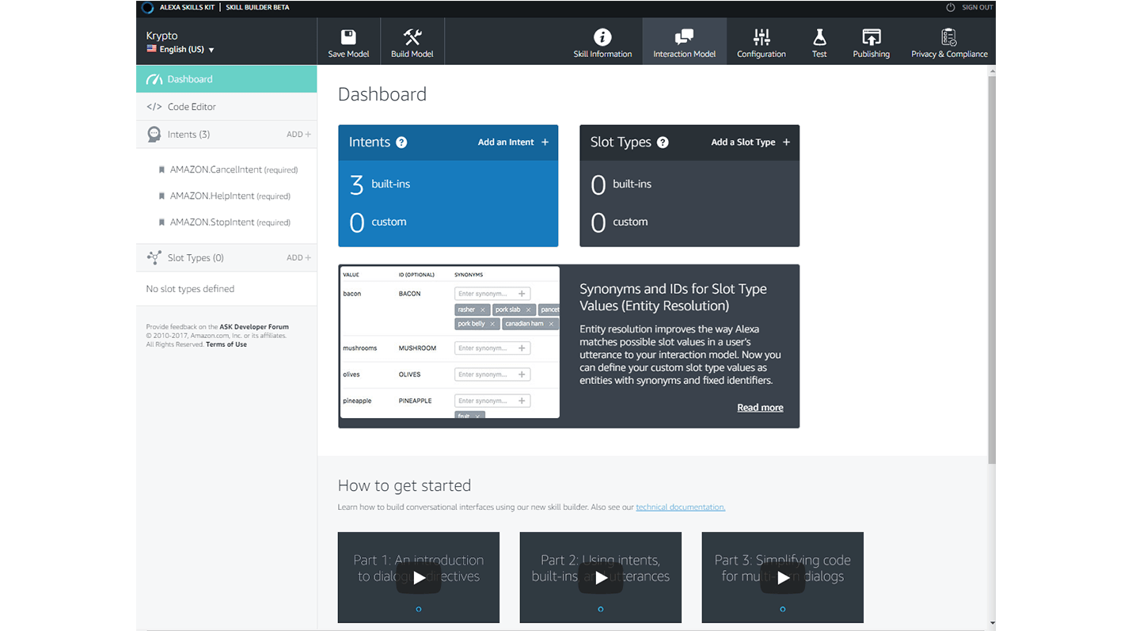Open the Test flask icon

[x=819, y=36]
